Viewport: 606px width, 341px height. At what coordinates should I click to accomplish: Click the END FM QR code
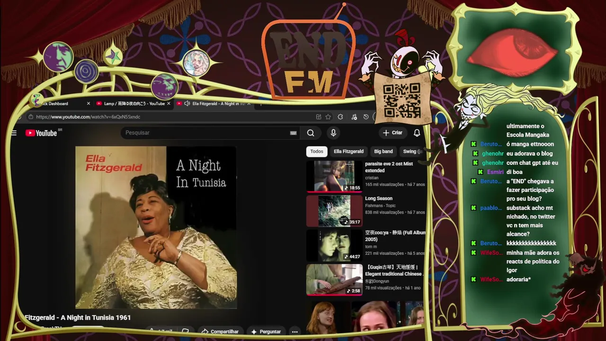(x=401, y=100)
